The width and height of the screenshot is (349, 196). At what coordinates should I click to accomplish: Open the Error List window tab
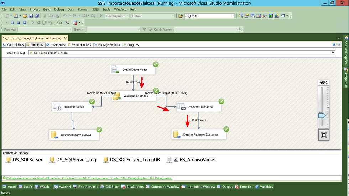tap(244, 187)
